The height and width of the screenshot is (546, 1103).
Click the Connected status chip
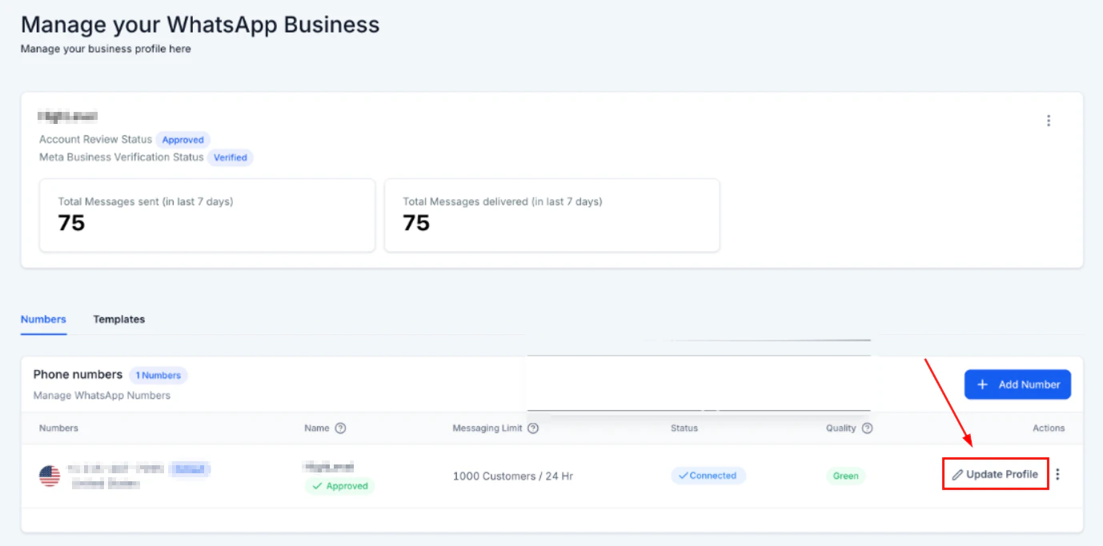tap(708, 475)
